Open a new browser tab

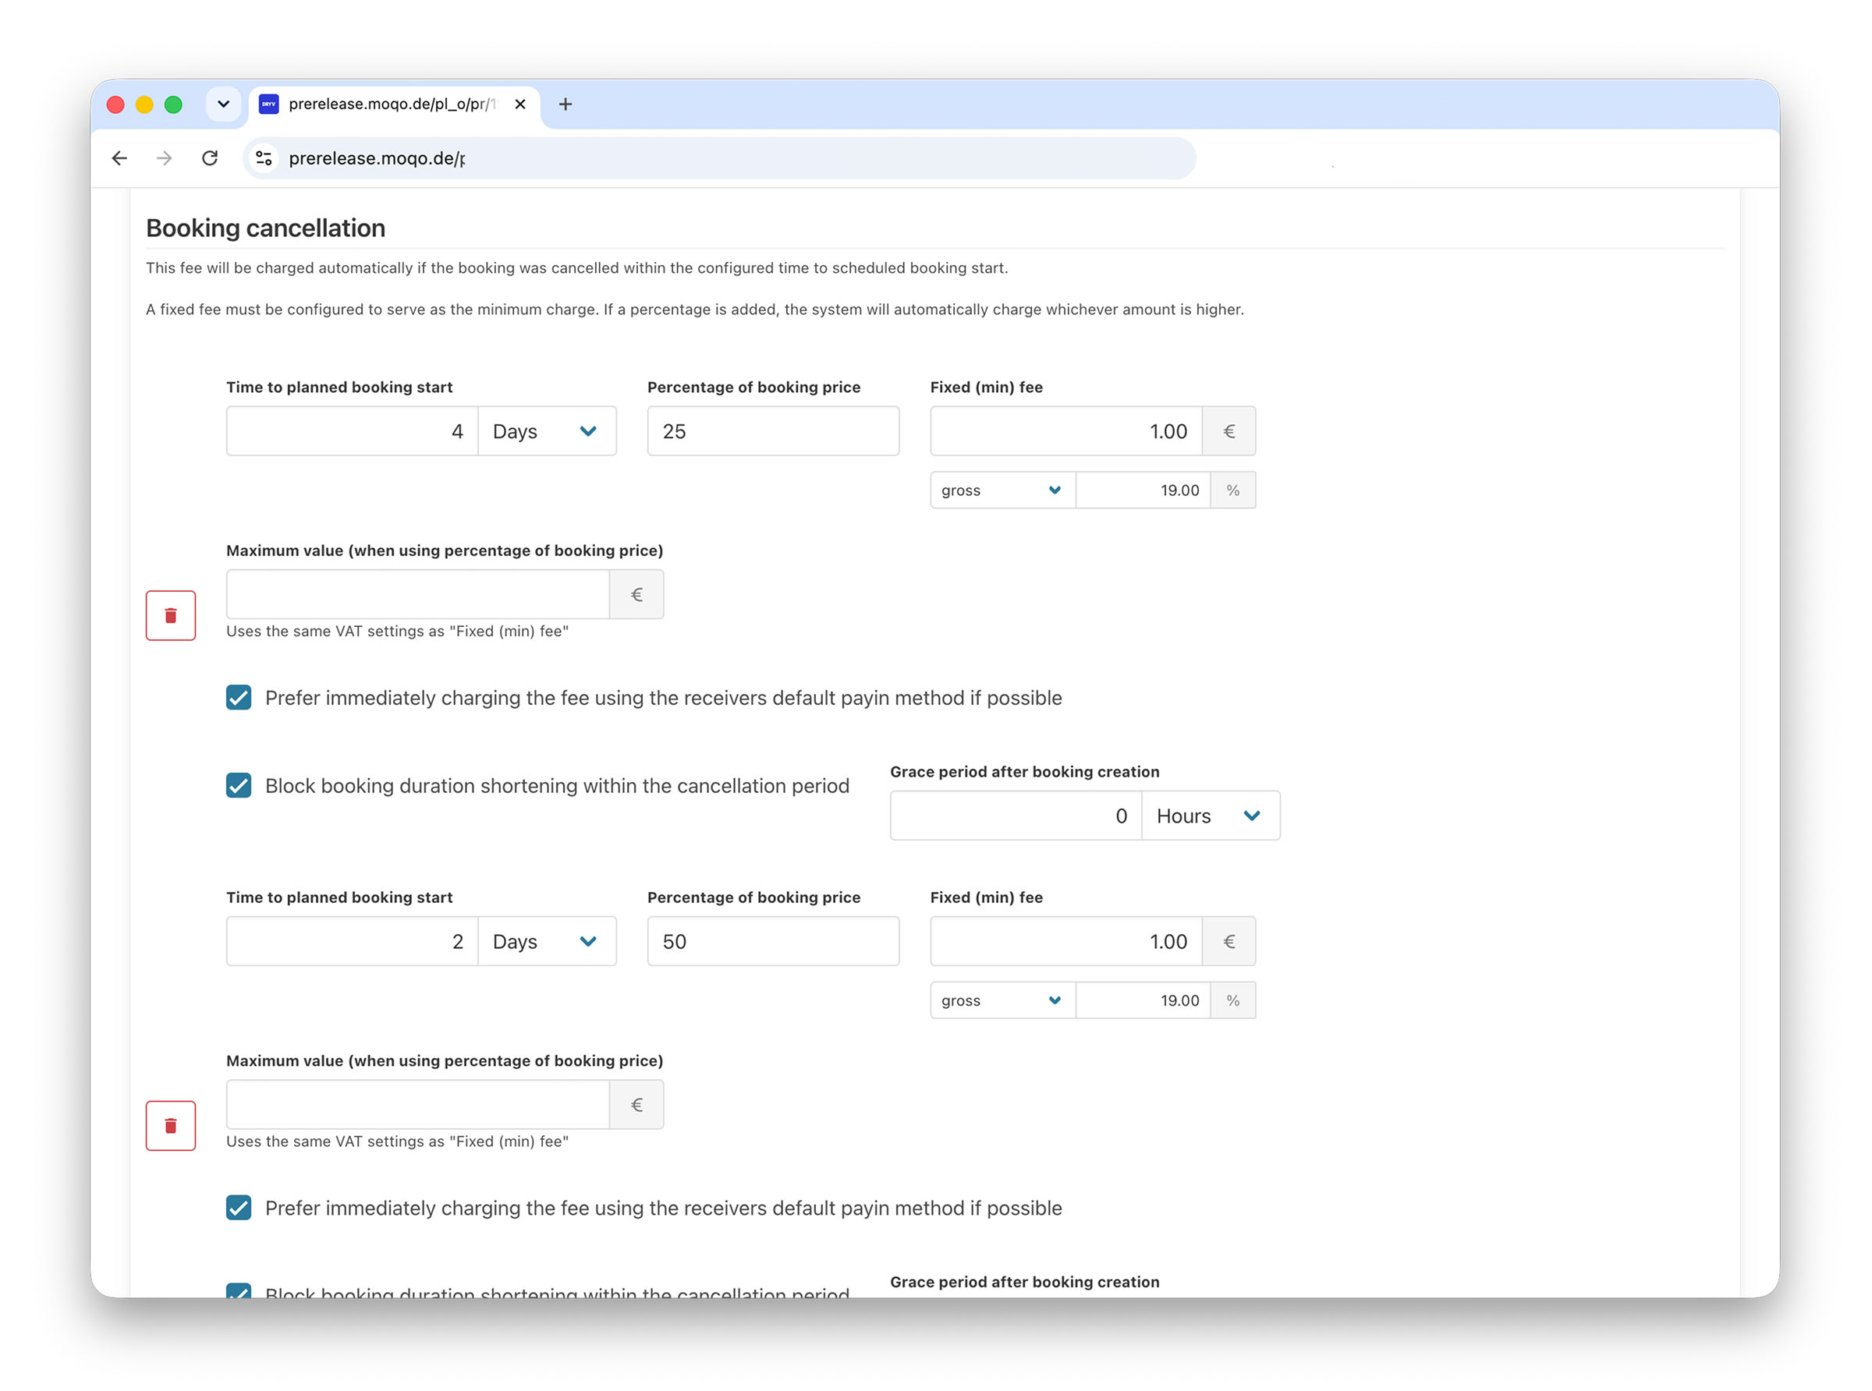click(x=566, y=104)
